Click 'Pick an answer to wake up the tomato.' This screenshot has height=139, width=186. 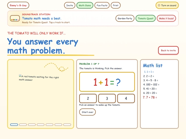[100, 105]
